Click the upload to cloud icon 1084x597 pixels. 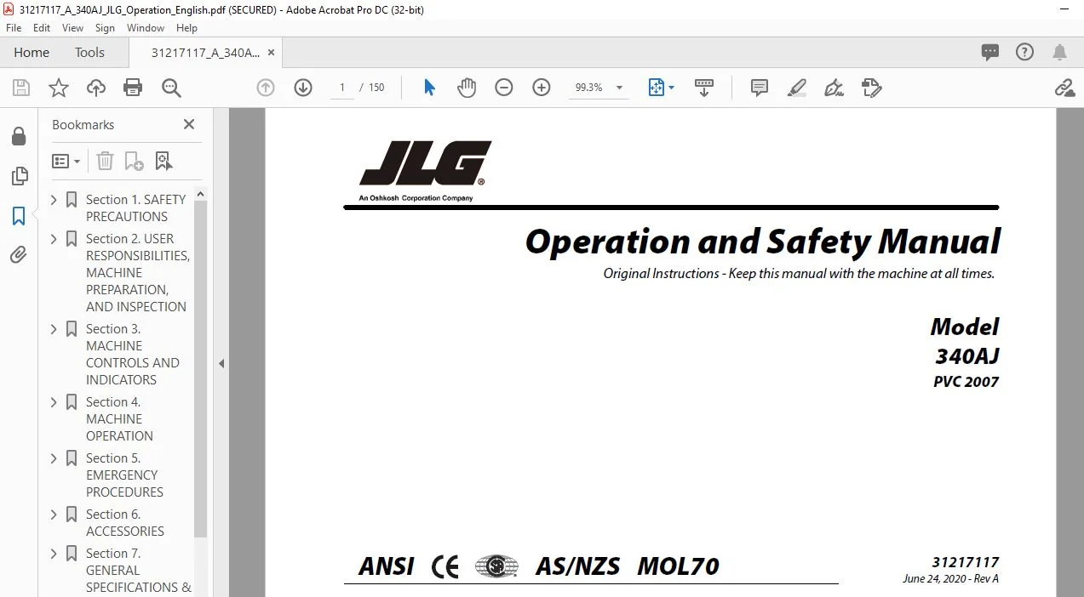pos(96,88)
